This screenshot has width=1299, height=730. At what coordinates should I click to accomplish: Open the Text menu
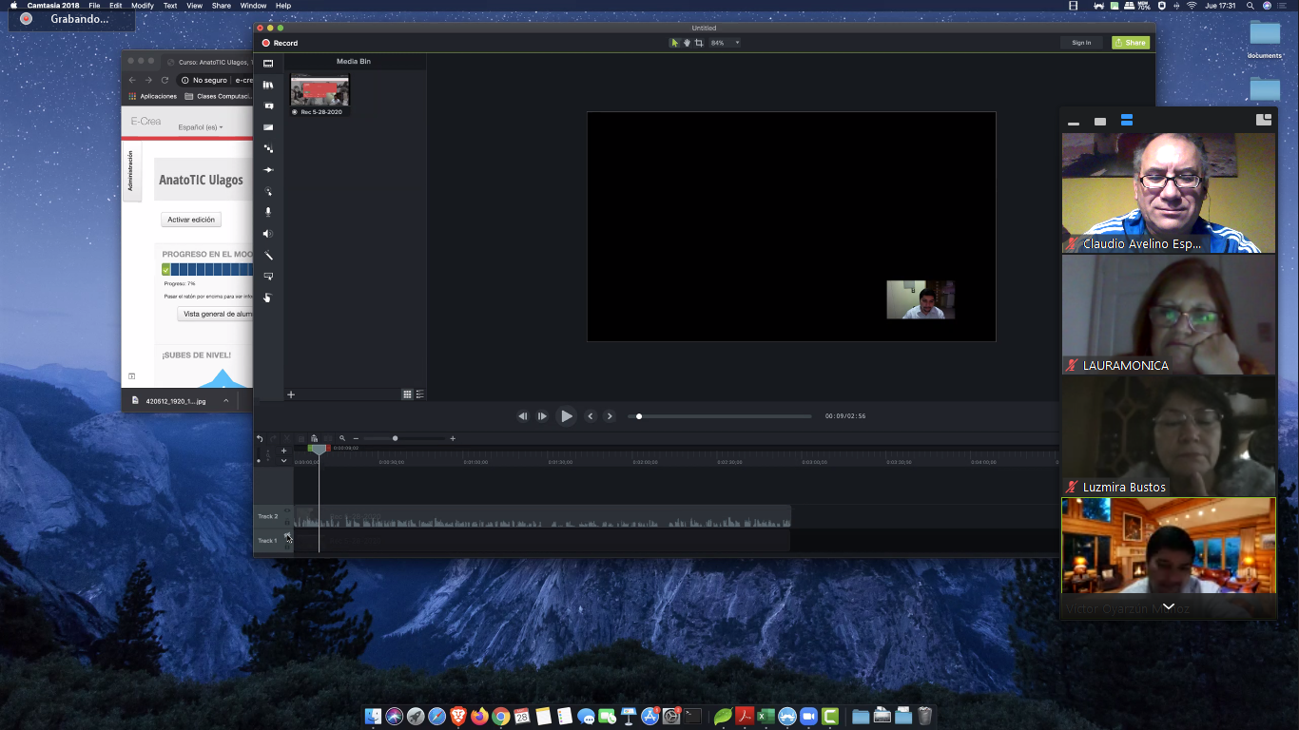click(x=170, y=6)
